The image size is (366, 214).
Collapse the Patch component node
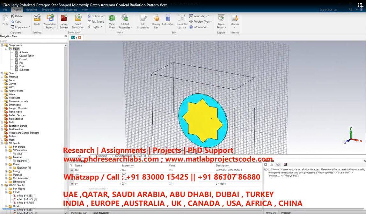coord(6,49)
